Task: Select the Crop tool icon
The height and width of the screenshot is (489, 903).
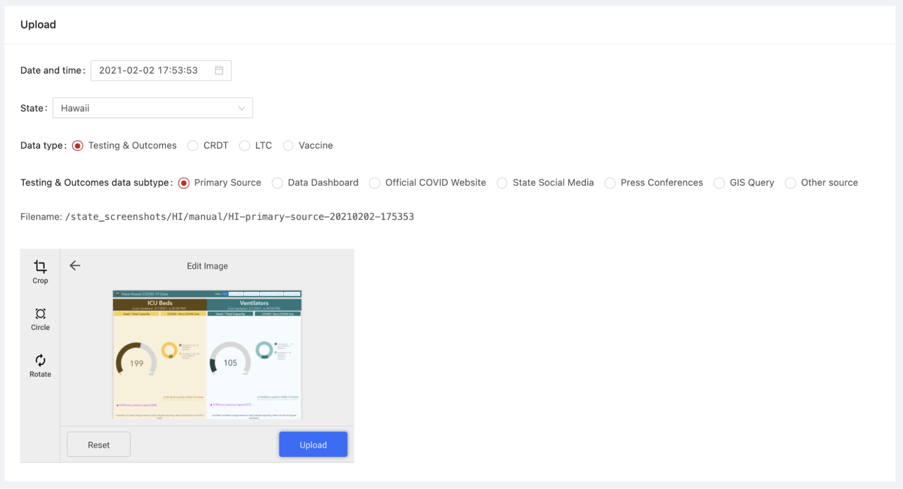Action: click(x=40, y=267)
